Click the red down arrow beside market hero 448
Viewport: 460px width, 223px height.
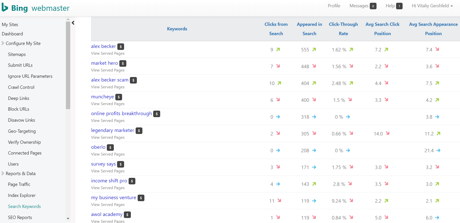(x=314, y=66)
